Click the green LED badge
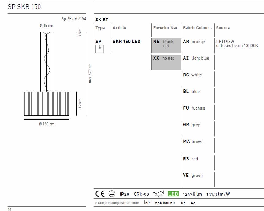The image size is (264, 211). coord(173,194)
